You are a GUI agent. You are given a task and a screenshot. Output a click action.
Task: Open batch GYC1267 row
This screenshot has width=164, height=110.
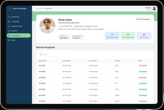click(95, 66)
